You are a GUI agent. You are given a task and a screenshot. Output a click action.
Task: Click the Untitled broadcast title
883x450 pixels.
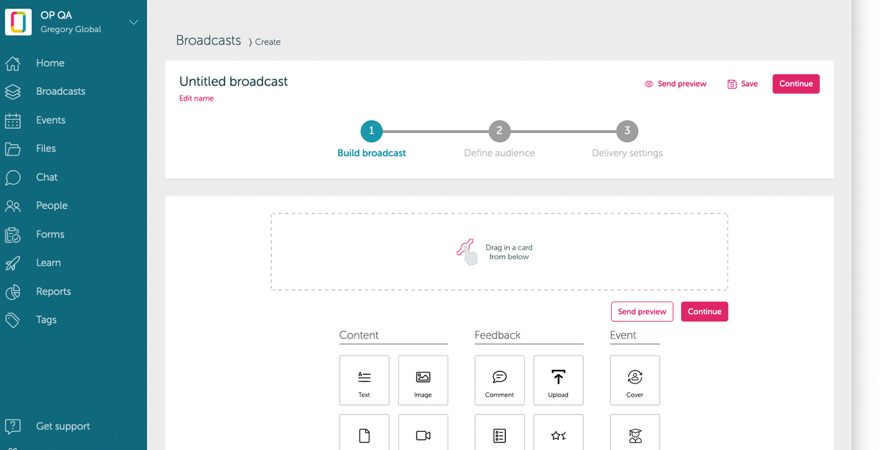(233, 82)
